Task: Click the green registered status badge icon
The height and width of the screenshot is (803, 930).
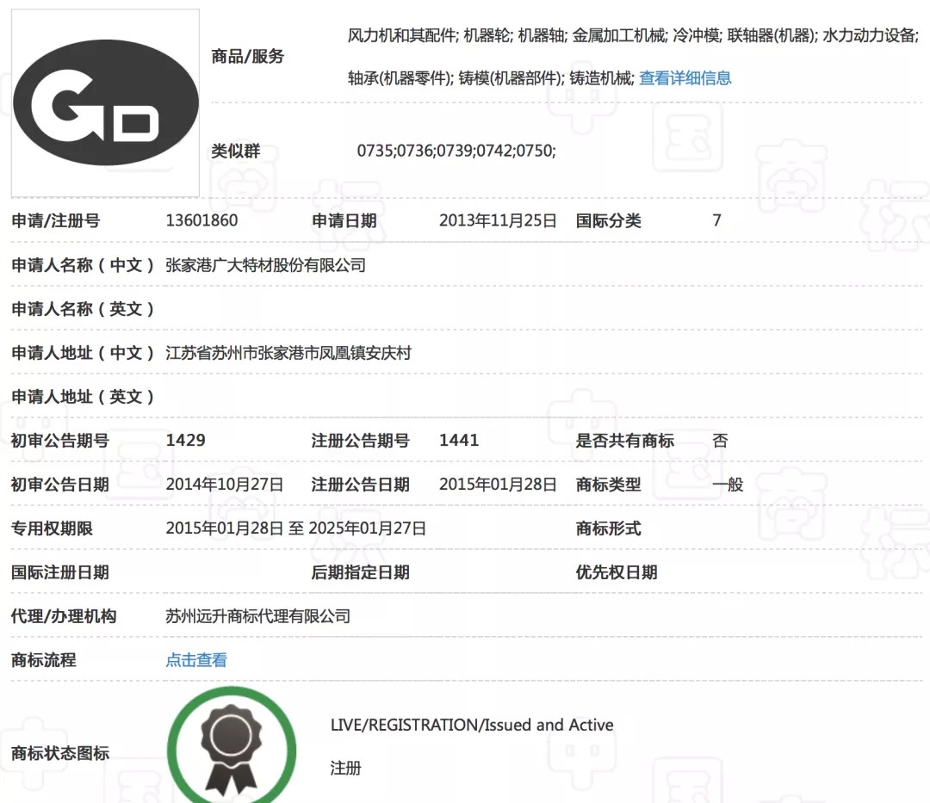Action: pyautogui.click(x=232, y=745)
